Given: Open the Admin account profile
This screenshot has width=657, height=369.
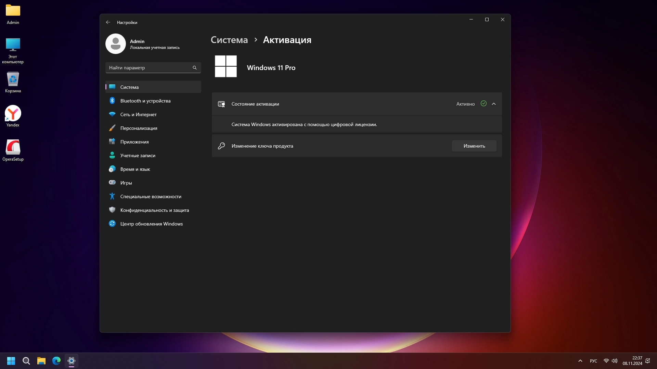Looking at the screenshot, I should click(x=143, y=44).
